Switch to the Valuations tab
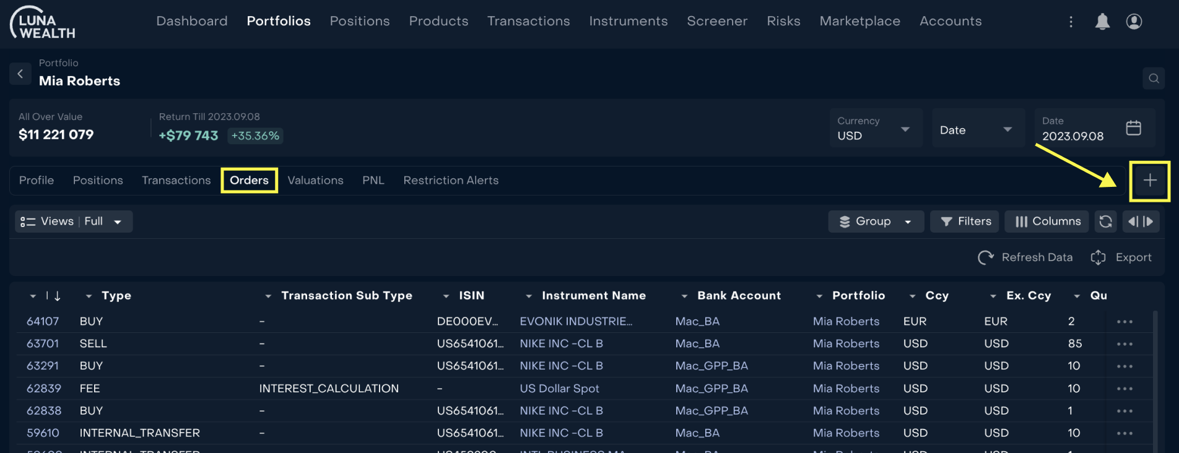The width and height of the screenshot is (1179, 453). pyautogui.click(x=315, y=181)
